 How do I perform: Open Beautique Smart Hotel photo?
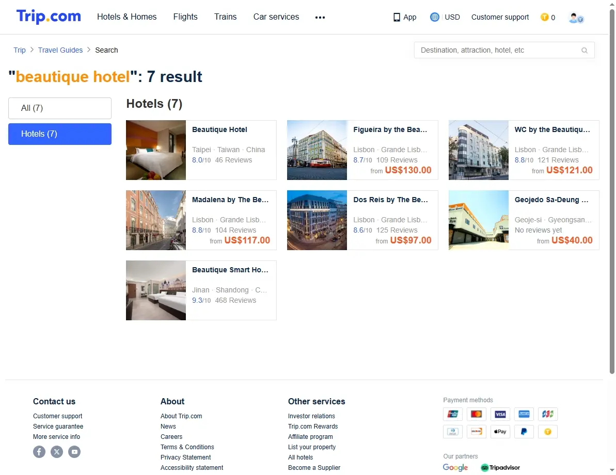pos(156,291)
